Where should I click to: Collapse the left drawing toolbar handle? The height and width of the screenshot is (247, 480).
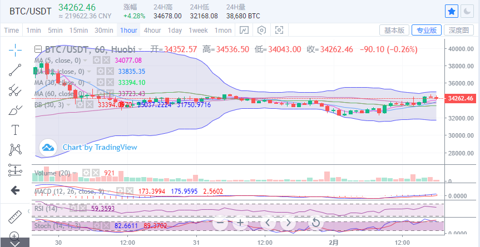(28, 211)
